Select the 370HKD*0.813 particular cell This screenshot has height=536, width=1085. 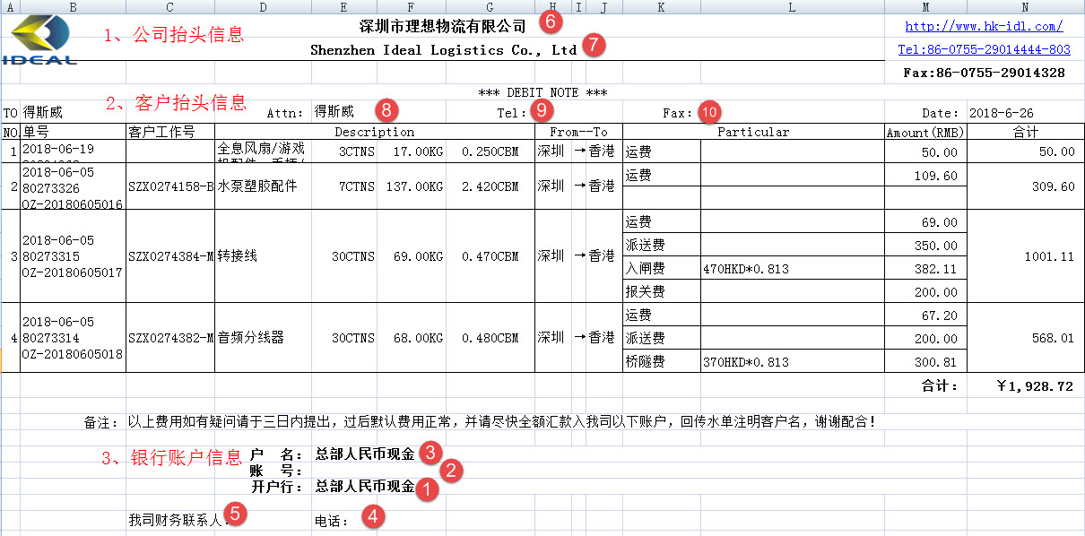793,362
